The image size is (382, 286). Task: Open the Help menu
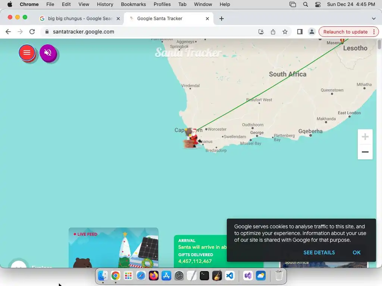(225, 4)
